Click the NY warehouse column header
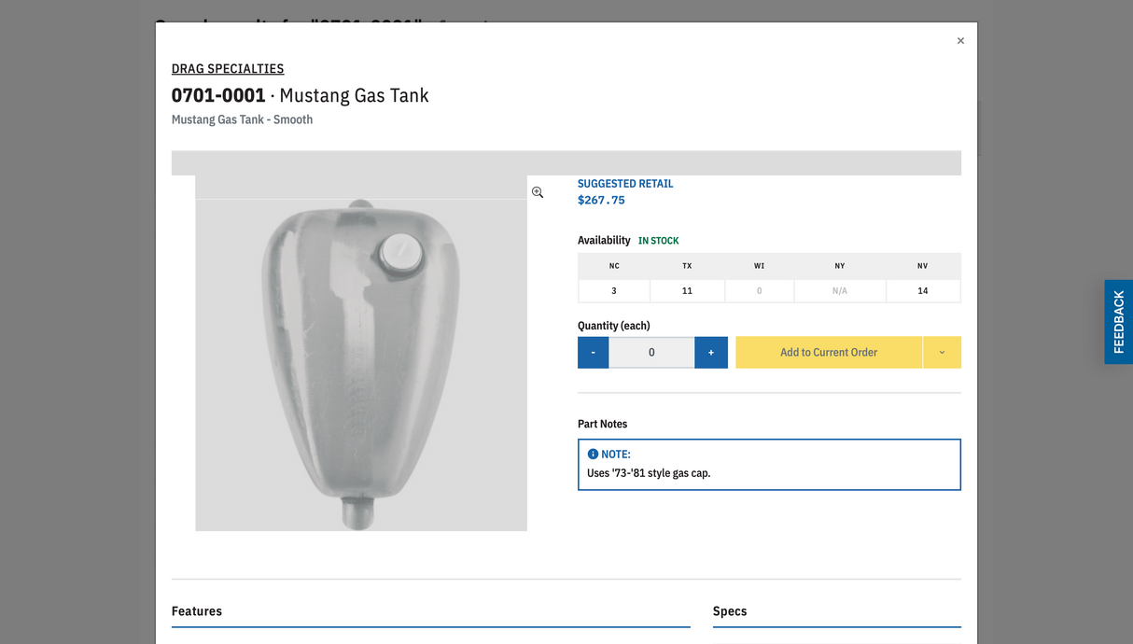 coord(840,266)
